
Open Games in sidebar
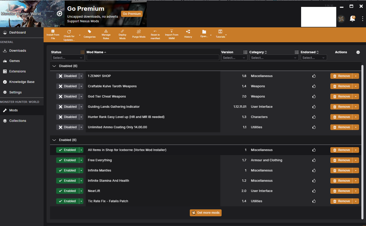pyautogui.click(x=14, y=61)
